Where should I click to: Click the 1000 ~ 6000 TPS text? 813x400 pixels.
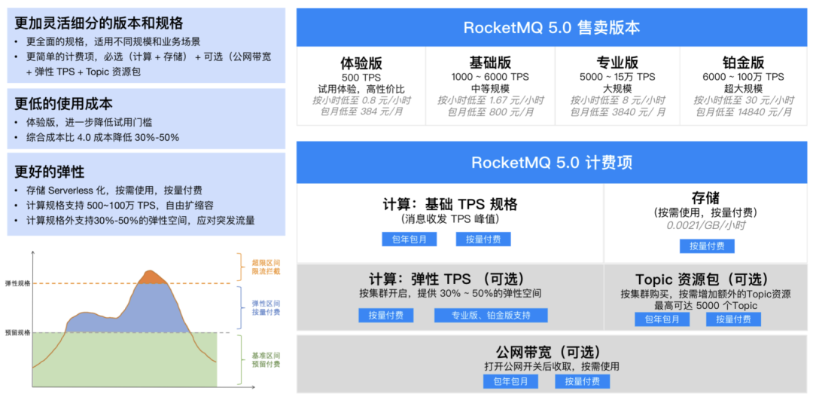click(x=490, y=78)
